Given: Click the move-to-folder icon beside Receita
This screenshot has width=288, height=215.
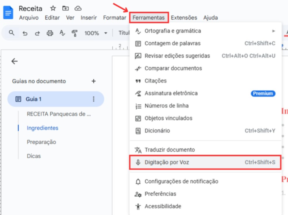Looking at the screenshot, I should point(65,8).
